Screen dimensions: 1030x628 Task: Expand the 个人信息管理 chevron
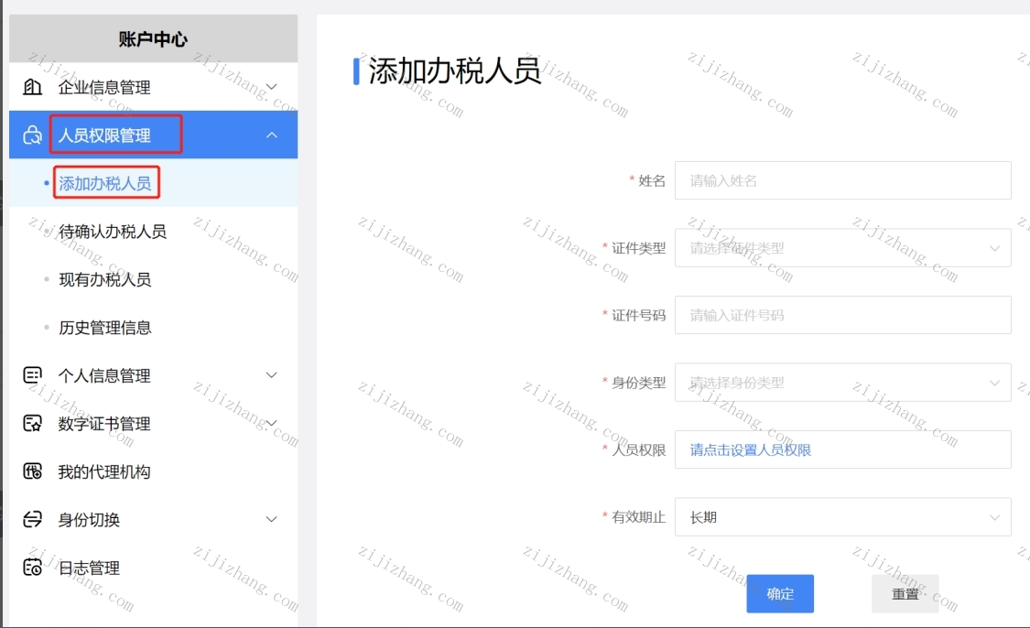tap(271, 375)
